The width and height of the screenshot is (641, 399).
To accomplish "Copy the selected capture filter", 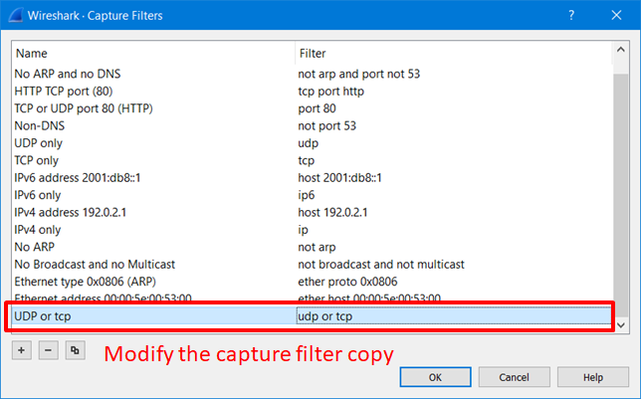I will [76, 350].
